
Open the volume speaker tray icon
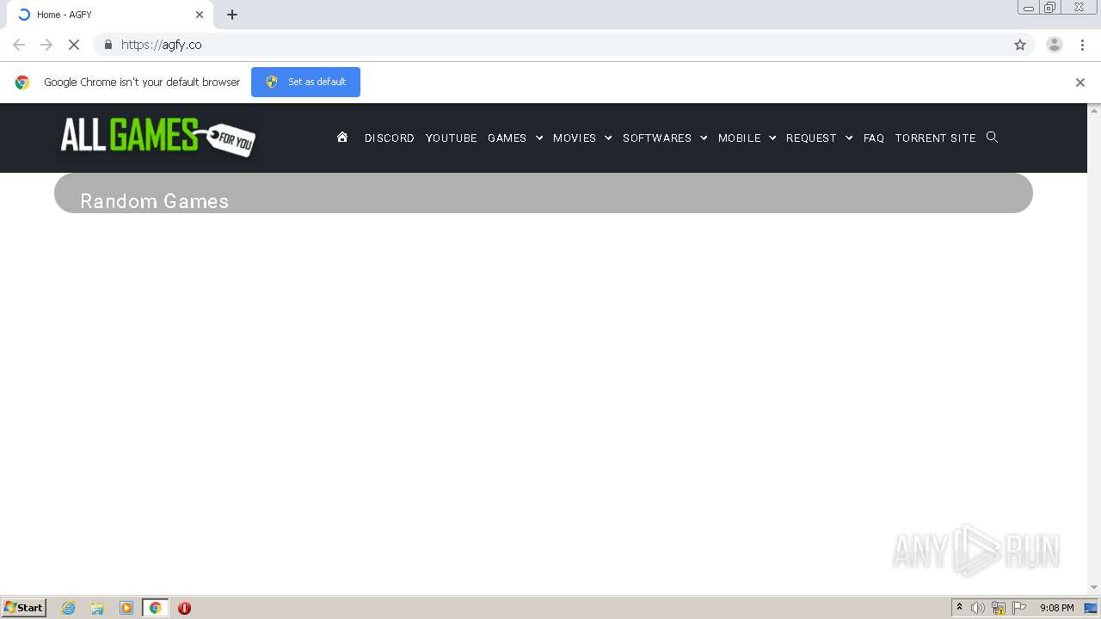coord(978,608)
